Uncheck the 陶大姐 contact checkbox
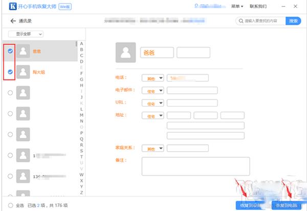The image size is (307, 211). [10, 72]
